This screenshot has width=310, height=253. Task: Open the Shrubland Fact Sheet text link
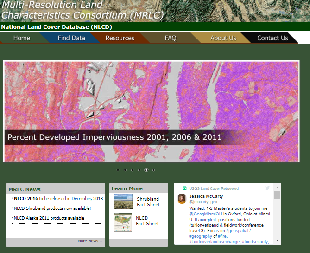148,201
